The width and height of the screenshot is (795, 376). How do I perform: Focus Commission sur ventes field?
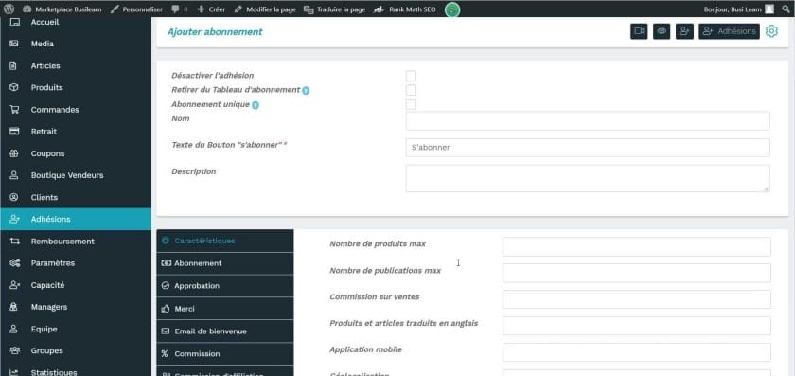coord(636,299)
